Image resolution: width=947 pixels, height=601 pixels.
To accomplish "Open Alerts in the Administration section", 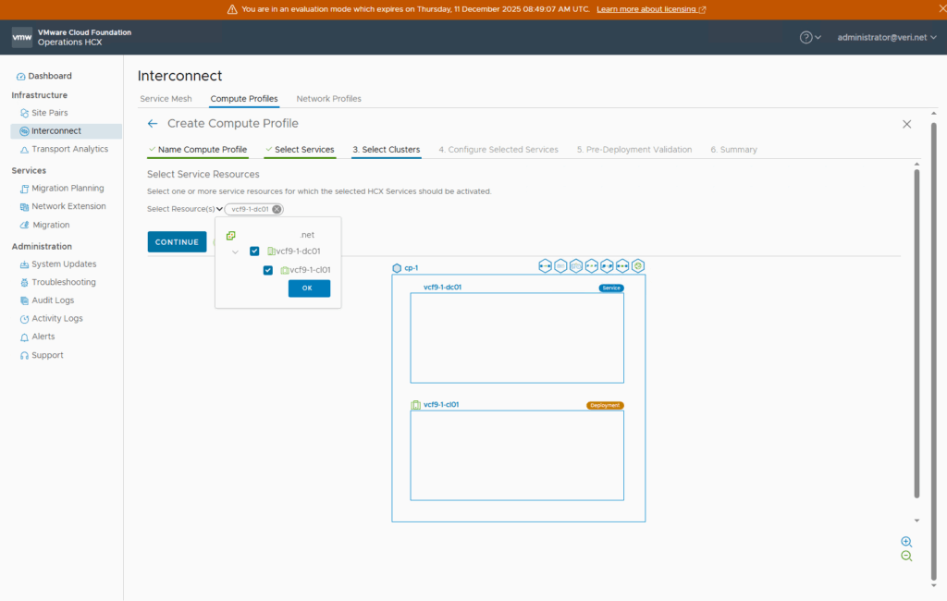I will 43,337.
